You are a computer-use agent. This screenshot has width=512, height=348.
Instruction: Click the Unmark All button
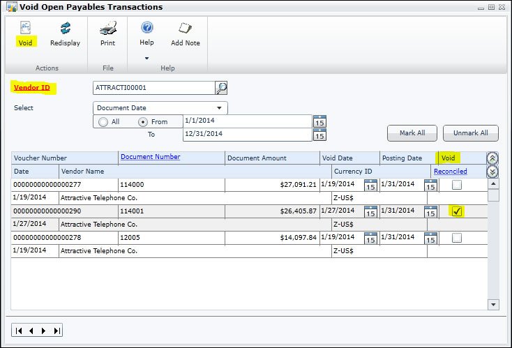pyautogui.click(x=471, y=133)
